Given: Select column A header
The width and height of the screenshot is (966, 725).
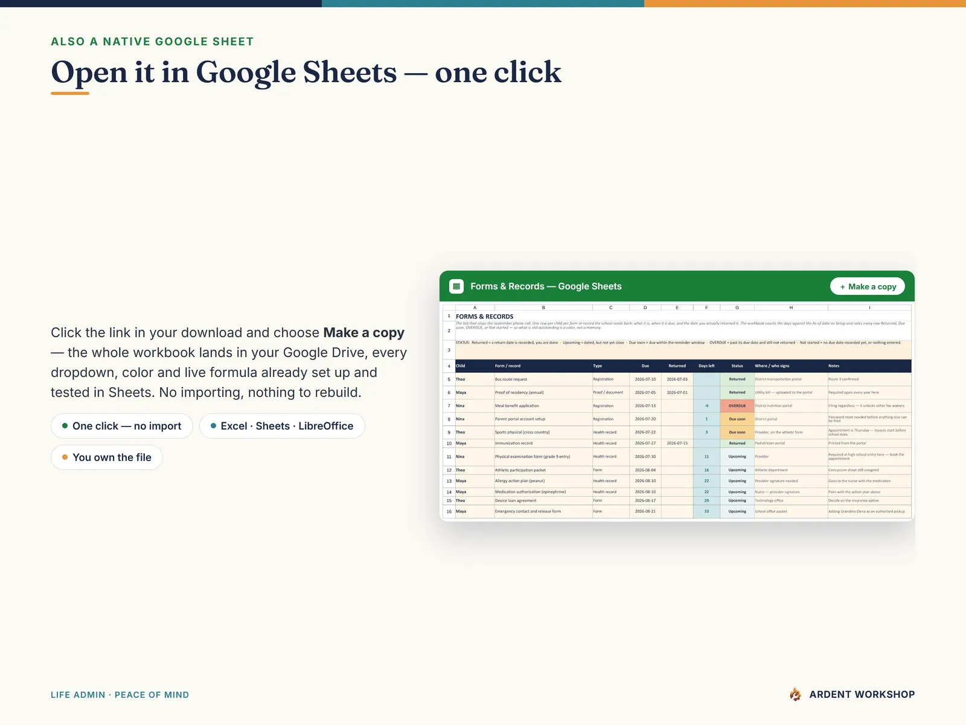Looking at the screenshot, I should (475, 308).
